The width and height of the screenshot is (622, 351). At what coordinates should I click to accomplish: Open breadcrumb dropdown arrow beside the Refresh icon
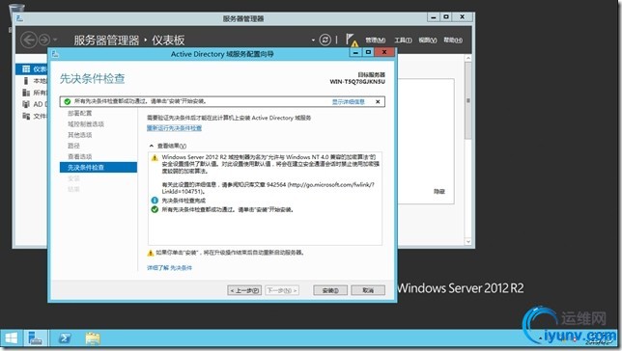313,40
